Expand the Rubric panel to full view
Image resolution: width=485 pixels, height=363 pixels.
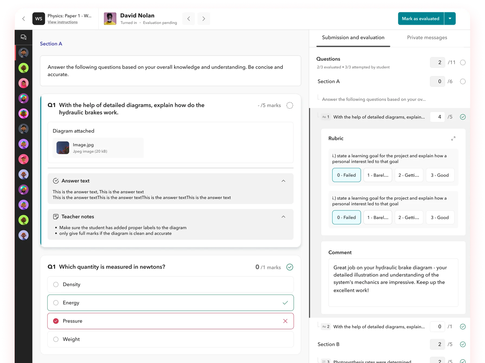[x=453, y=138]
